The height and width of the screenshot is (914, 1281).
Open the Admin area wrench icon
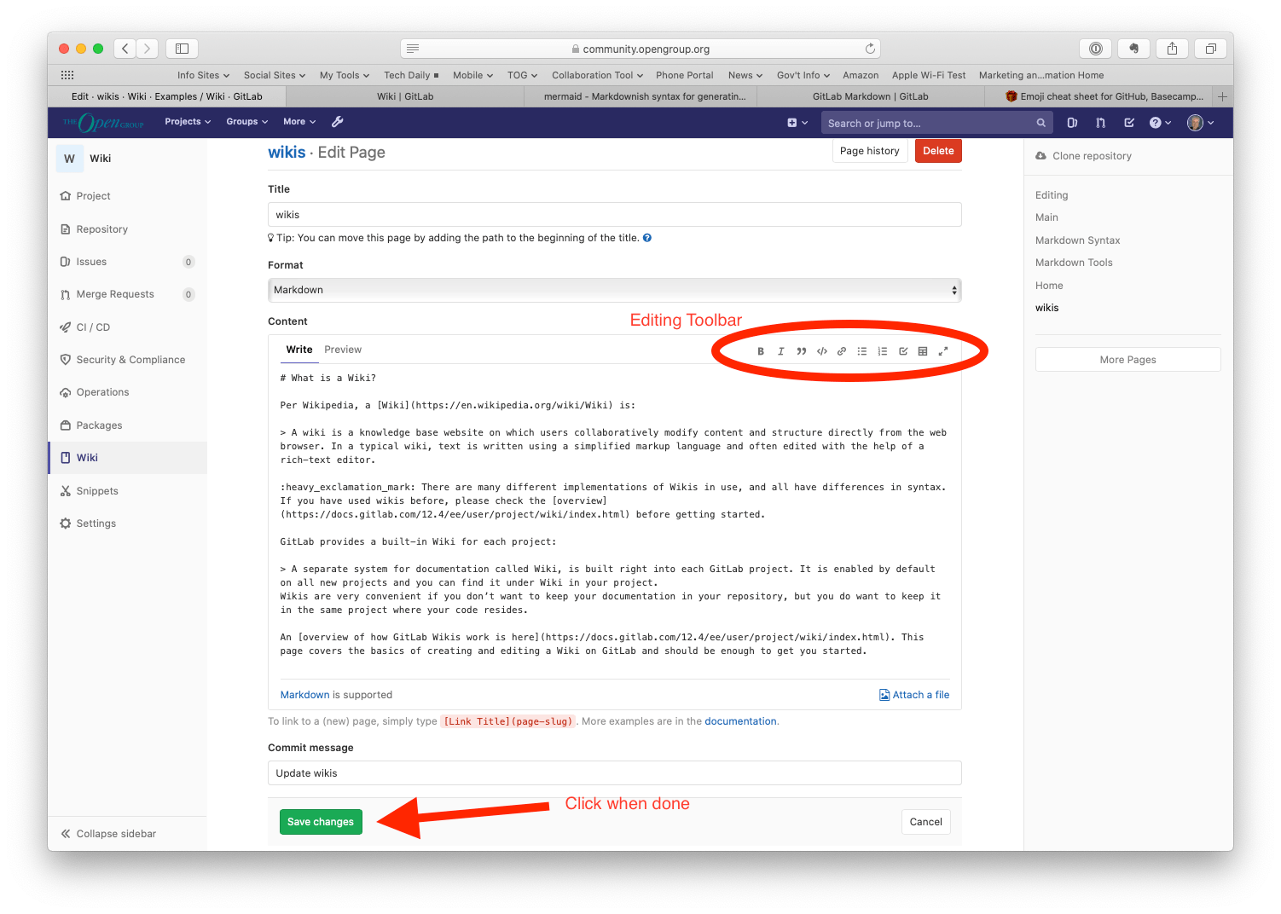click(337, 122)
